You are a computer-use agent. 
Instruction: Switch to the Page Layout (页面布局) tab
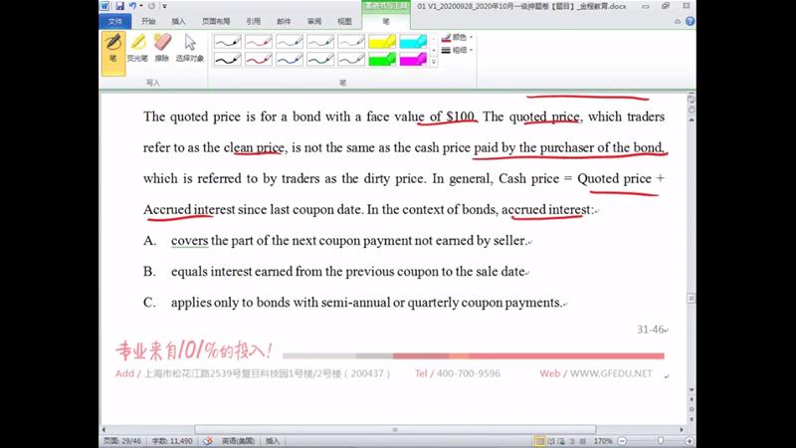[x=215, y=20]
